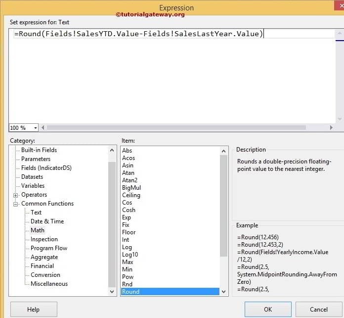
Task: Click the Category list vertical scrollbar thumb
Action: pos(112,224)
